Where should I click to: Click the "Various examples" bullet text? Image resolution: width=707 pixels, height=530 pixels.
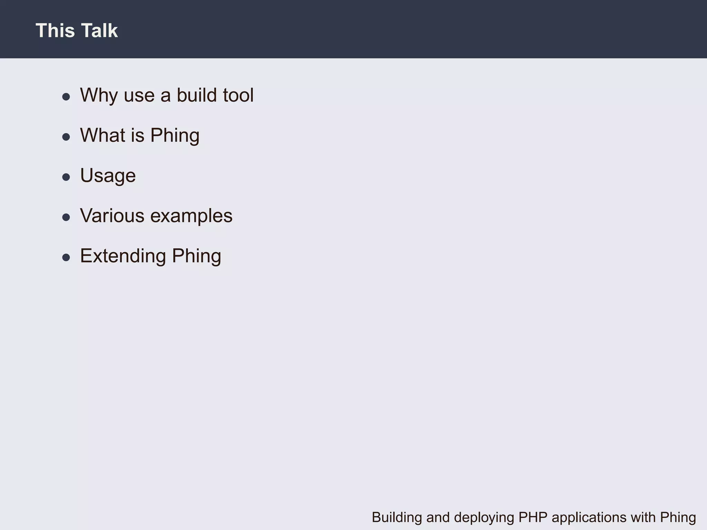coord(156,216)
